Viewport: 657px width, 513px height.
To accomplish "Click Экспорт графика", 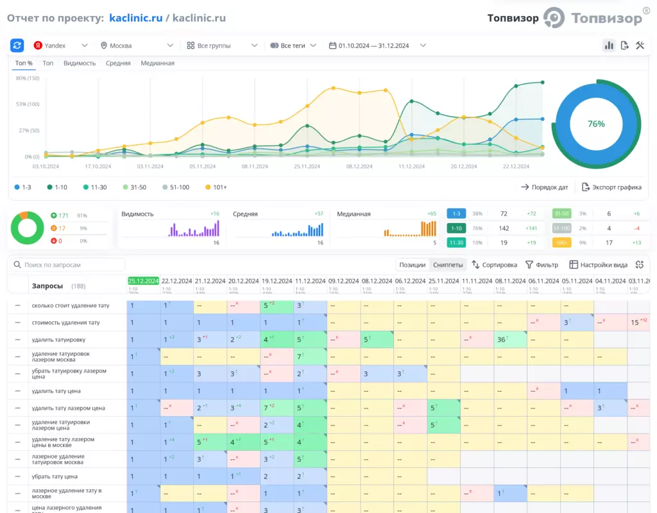I will point(611,187).
